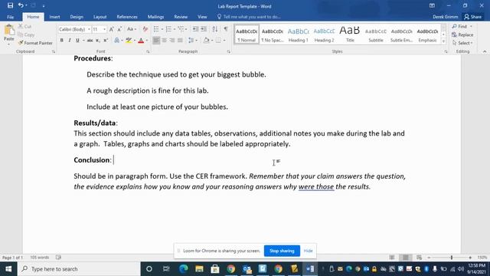Toggle Align Left paragraph setting
490x276 pixels.
[x=156, y=41]
